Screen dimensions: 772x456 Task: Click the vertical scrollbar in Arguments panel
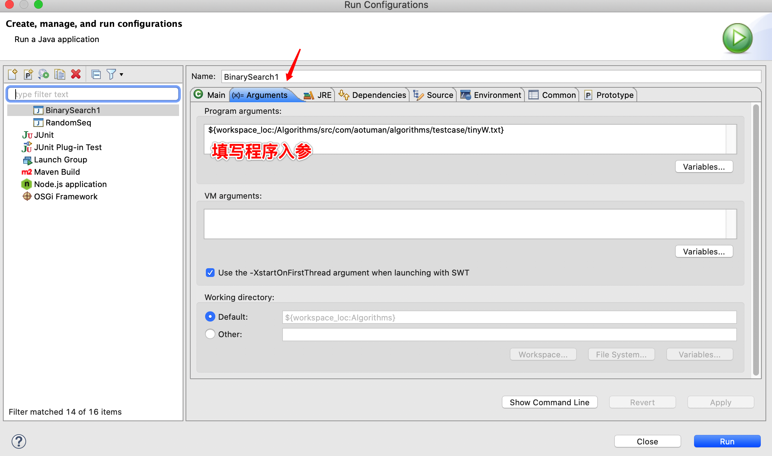[x=756, y=239]
